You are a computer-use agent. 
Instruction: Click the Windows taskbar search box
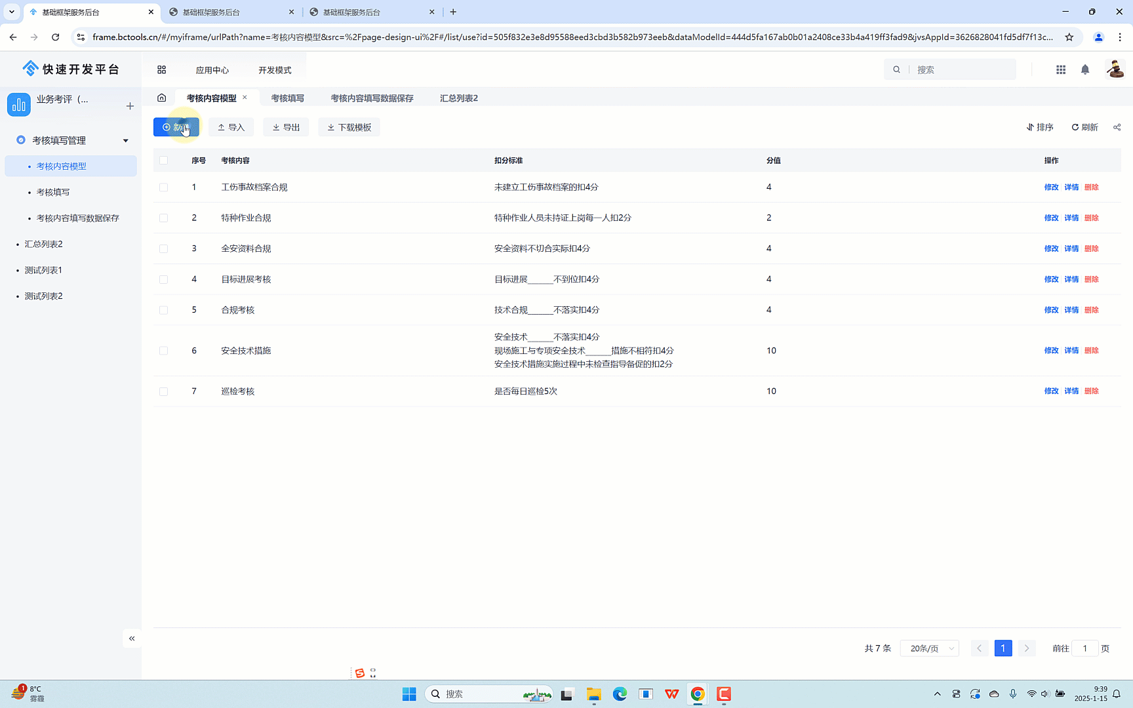[489, 694]
